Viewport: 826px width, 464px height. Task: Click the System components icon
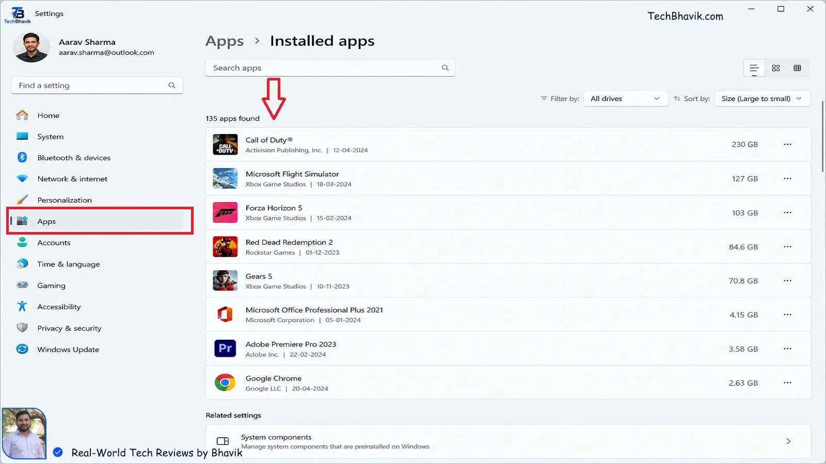pos(223,441)
